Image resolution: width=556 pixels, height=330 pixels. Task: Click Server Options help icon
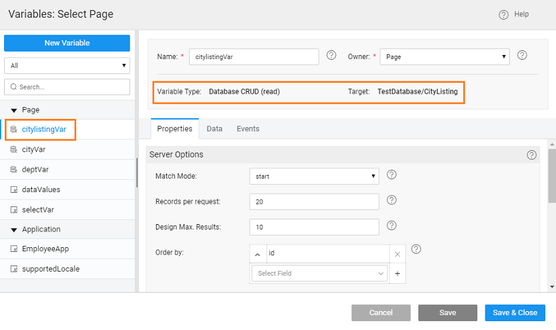532,155
